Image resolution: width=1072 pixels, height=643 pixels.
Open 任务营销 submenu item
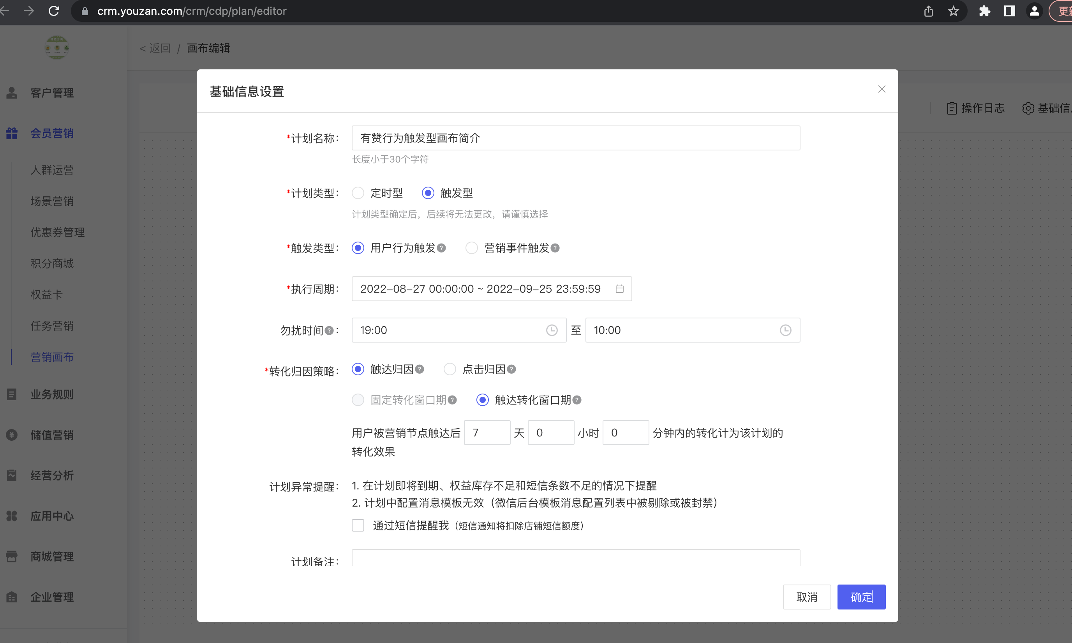[x=52, y=326]
